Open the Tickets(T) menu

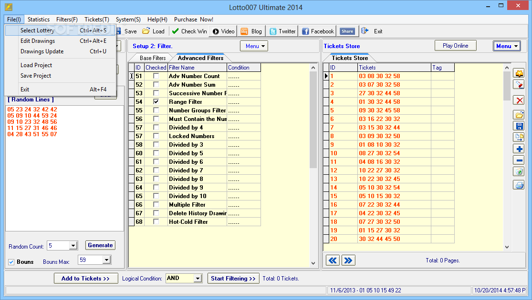point(97,20)
